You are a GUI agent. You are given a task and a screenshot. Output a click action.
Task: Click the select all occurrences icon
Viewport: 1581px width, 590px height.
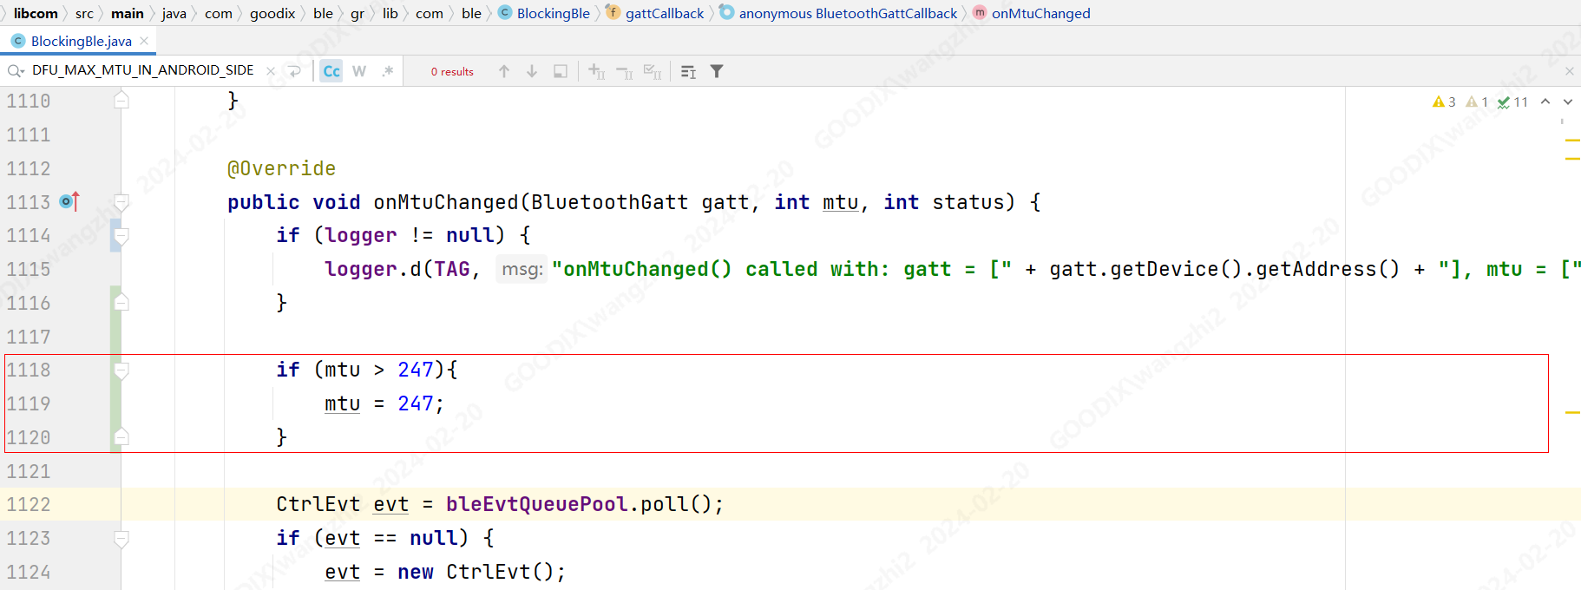coord(653,71)
